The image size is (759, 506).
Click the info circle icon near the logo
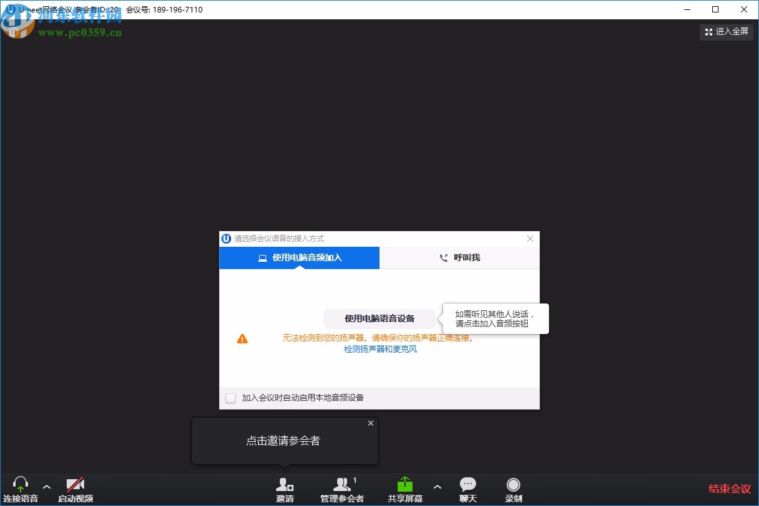point(14,31)
